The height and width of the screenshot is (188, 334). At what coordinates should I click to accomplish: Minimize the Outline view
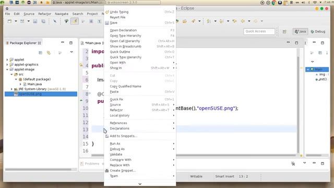[x=314, y=42]
